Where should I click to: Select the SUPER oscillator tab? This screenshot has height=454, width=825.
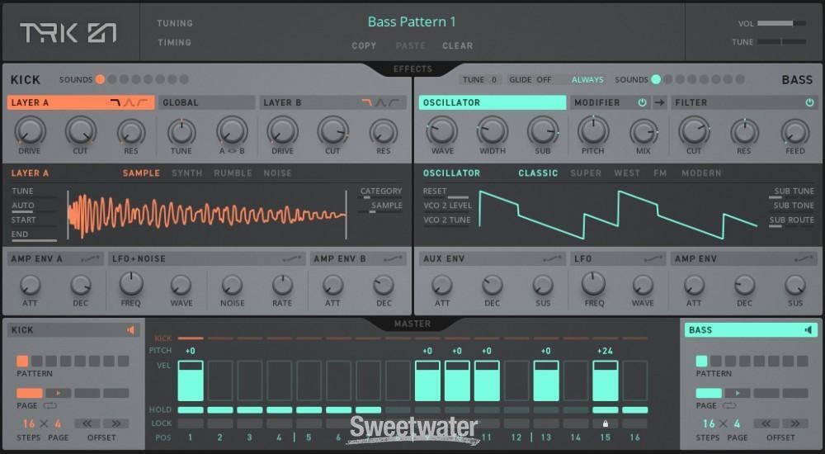[x=586, y=173]
